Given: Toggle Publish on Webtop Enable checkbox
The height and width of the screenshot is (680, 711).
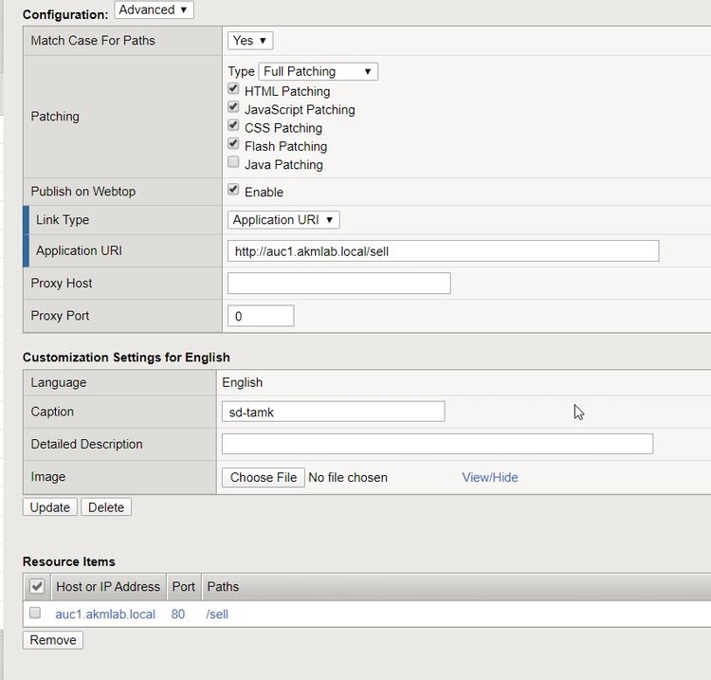Looking at the screenshot, I should [x=234, y=190].
